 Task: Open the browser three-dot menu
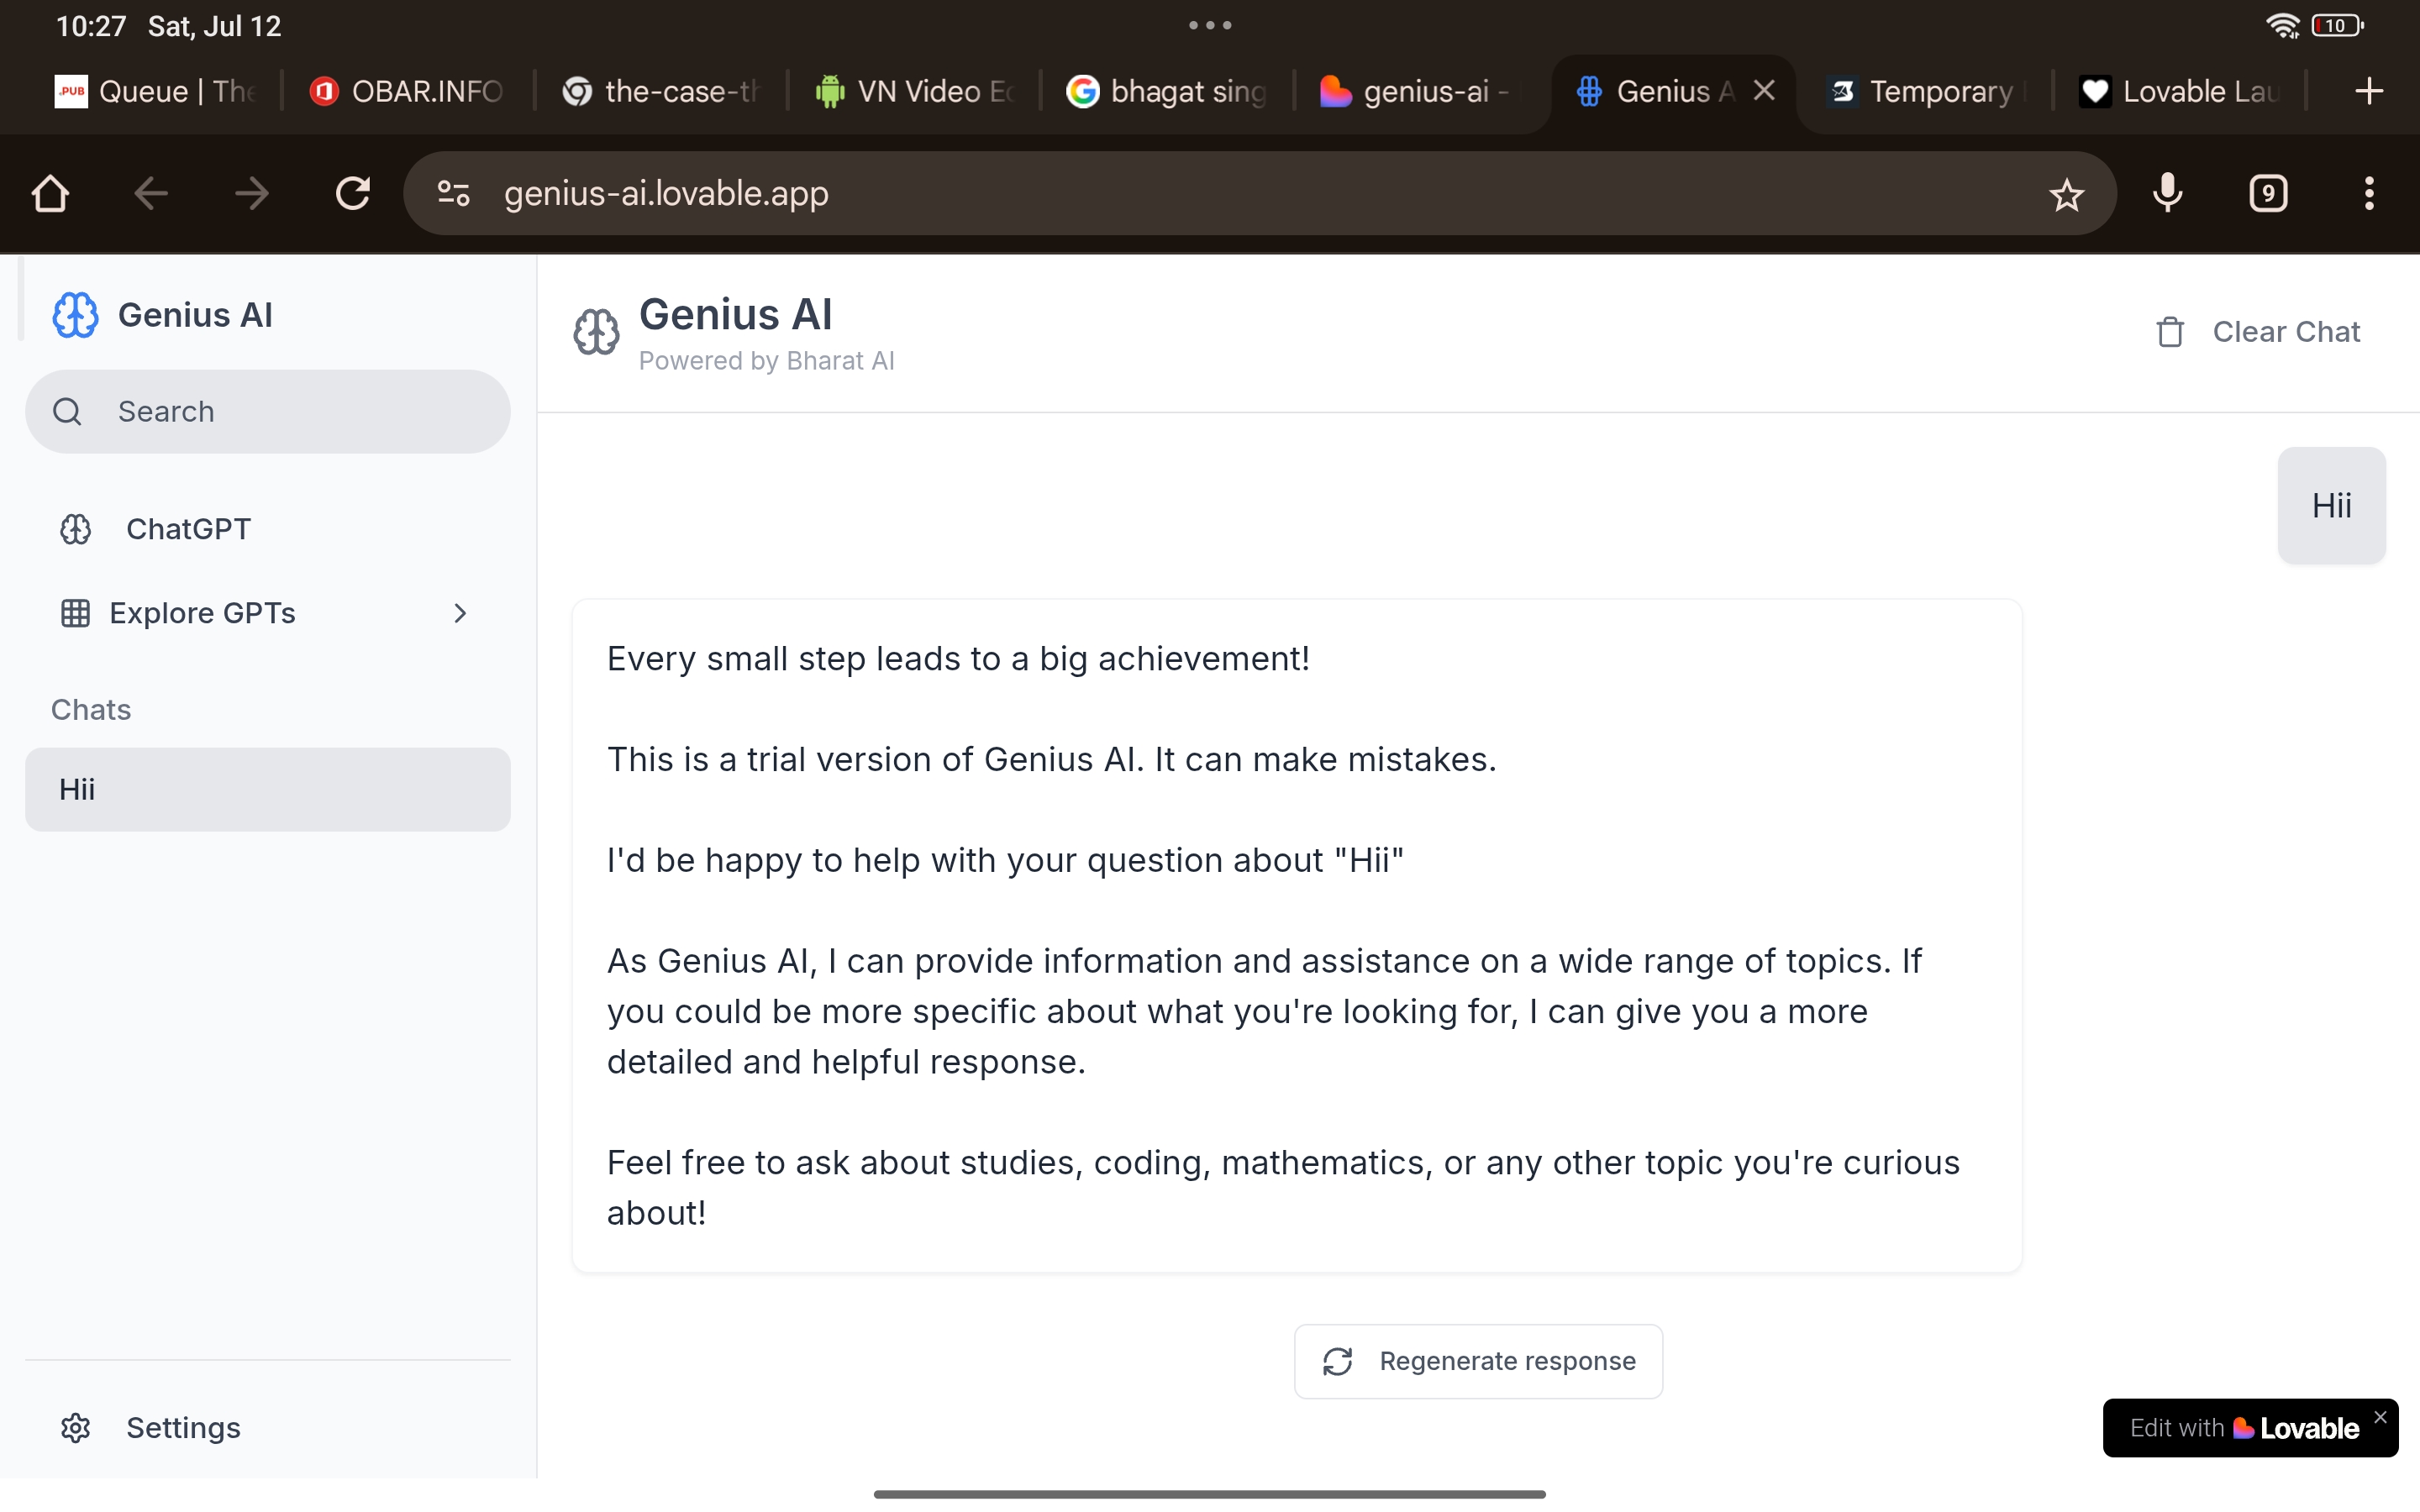[x=2368, y=193]
